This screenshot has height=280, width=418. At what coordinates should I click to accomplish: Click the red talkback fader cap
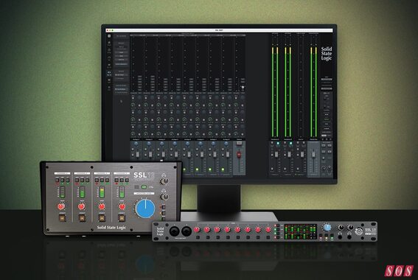point(239,155)
